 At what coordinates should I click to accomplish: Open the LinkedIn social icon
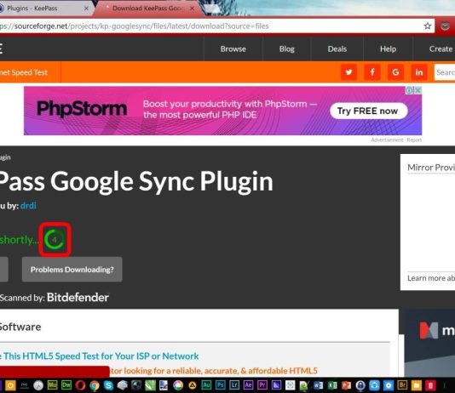(418, 72)
